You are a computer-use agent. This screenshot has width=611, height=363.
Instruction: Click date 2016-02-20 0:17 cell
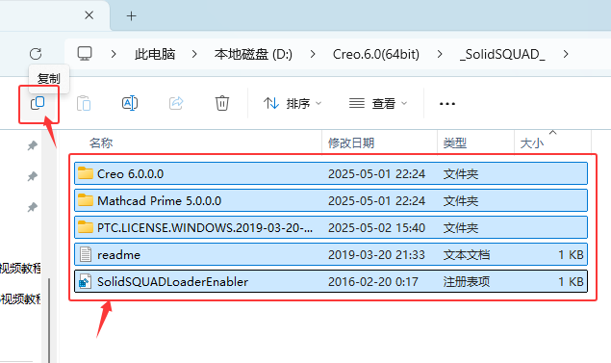[x=373, y=281]
